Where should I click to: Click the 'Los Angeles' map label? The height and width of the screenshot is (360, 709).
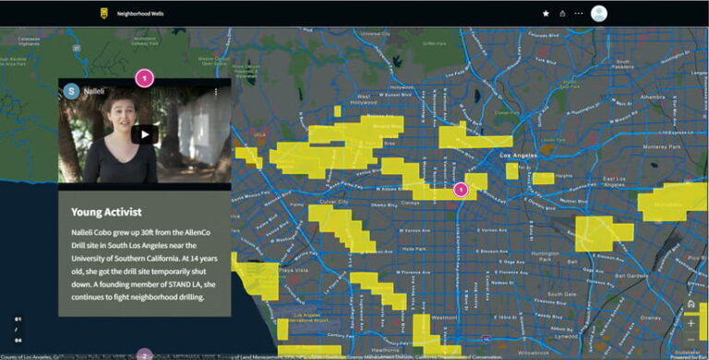pyautogui.click(x=518, y=156)
